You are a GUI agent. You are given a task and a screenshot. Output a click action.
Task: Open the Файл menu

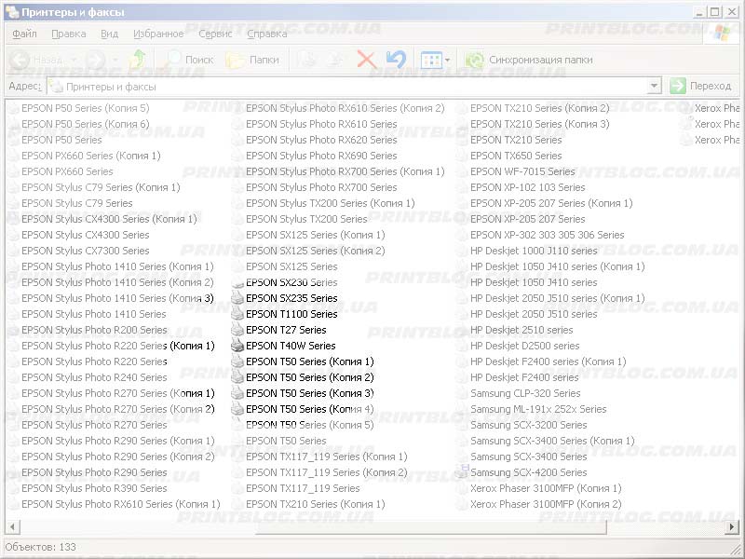24,34
